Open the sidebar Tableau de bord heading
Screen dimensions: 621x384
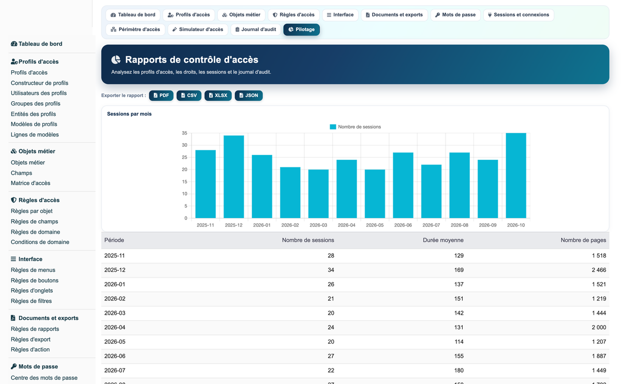click(36, 44)
